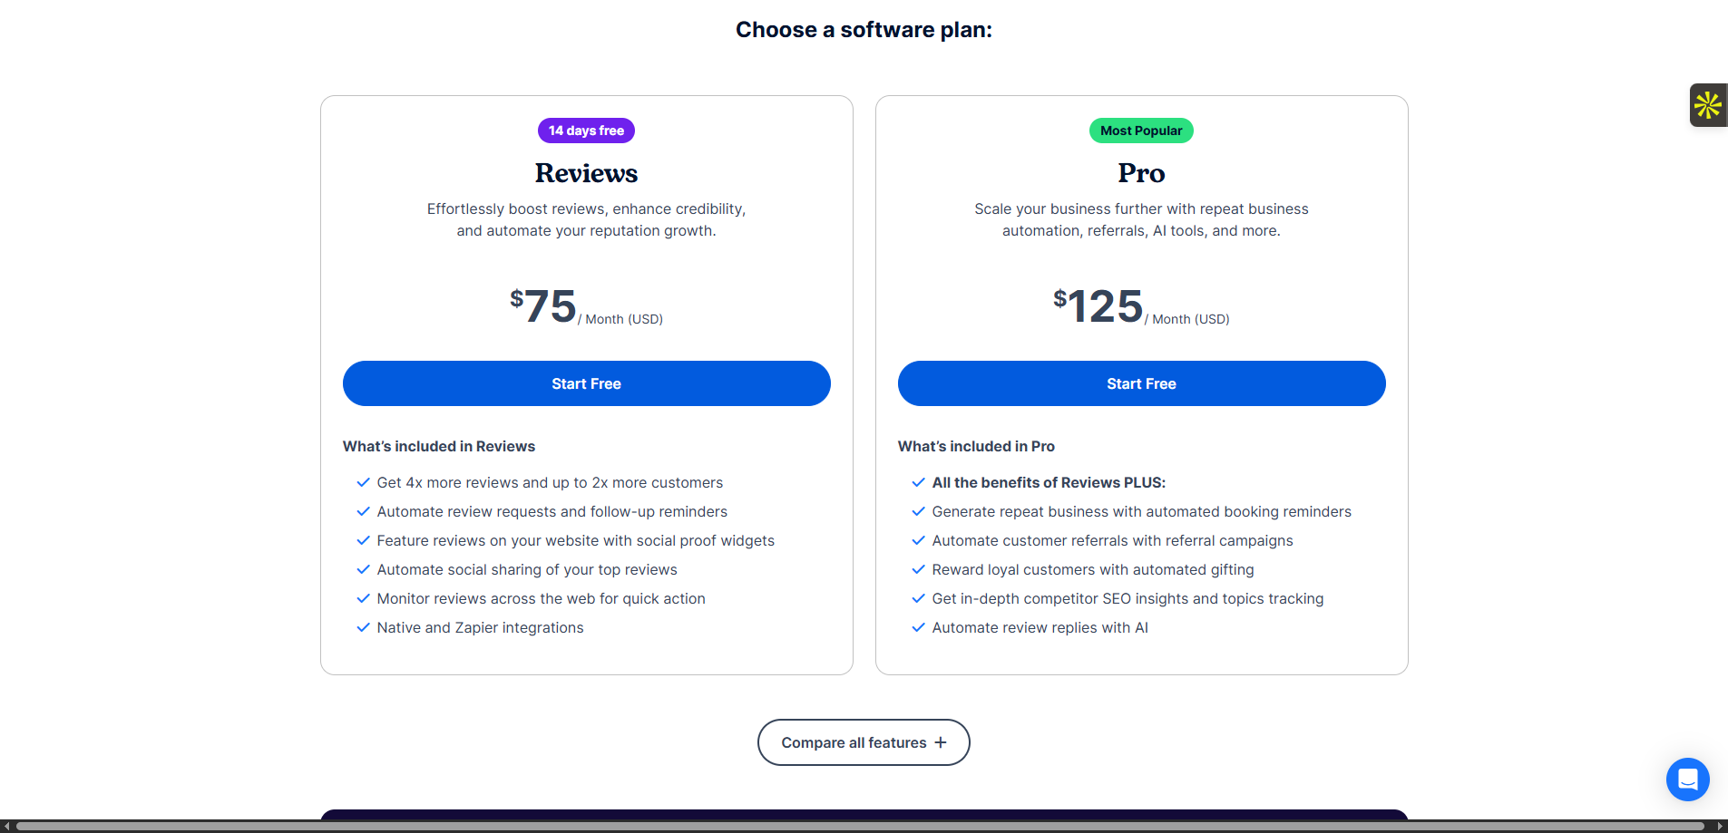Screen dimensions: 1728x833
Task: Open the chat messenger bubble icon
Action: point(1687,780)
